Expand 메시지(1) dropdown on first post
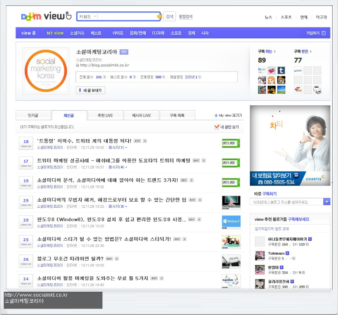The height and width of the screenshot is (315, 338). click(x=118, y=148)
